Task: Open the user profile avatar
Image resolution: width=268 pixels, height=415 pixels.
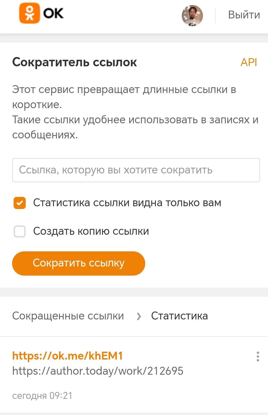Action: 192,15
